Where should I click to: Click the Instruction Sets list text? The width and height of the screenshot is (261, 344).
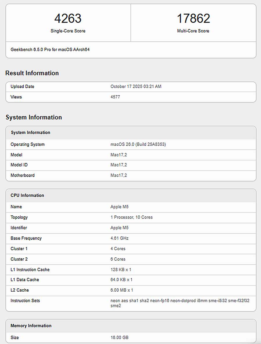[180, 301]
